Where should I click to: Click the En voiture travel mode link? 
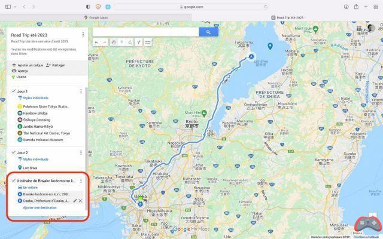click(28, 188)
